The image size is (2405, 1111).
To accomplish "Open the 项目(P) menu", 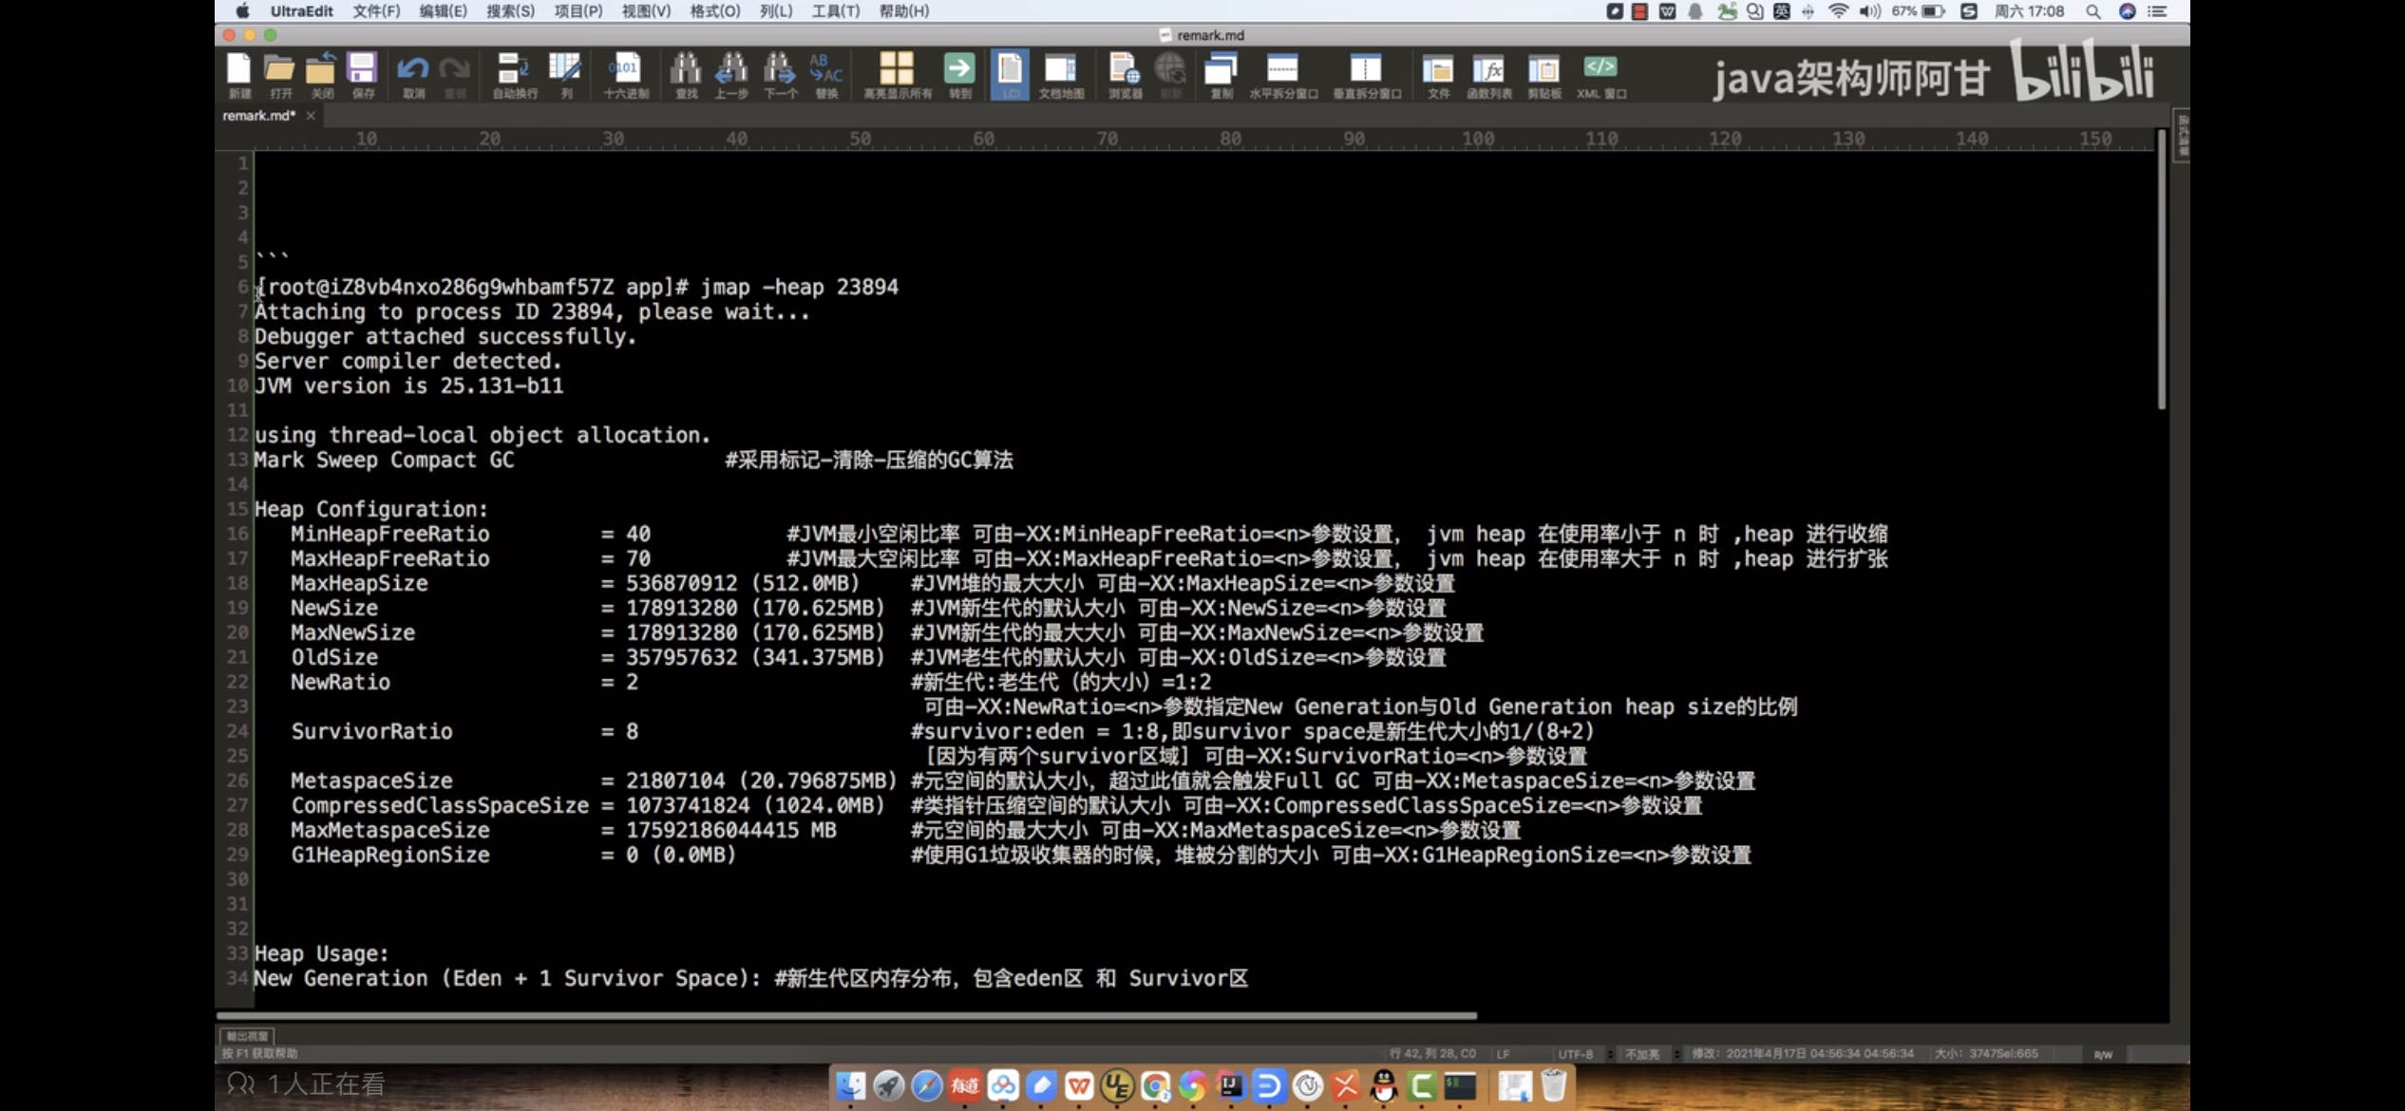I will (x=578, y=11).
